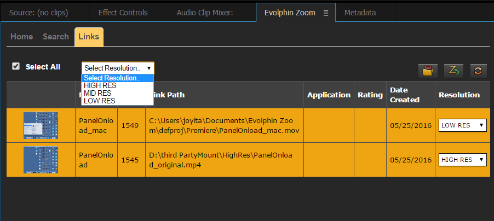Click the PanelOnload_mac.mov link path
Screen dimensions: 494x221
point(225,125)
